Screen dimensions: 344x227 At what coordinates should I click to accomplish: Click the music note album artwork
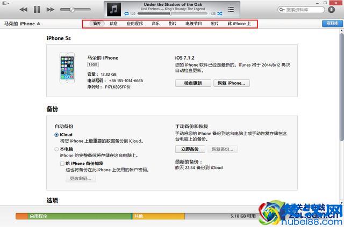point(113,10)
